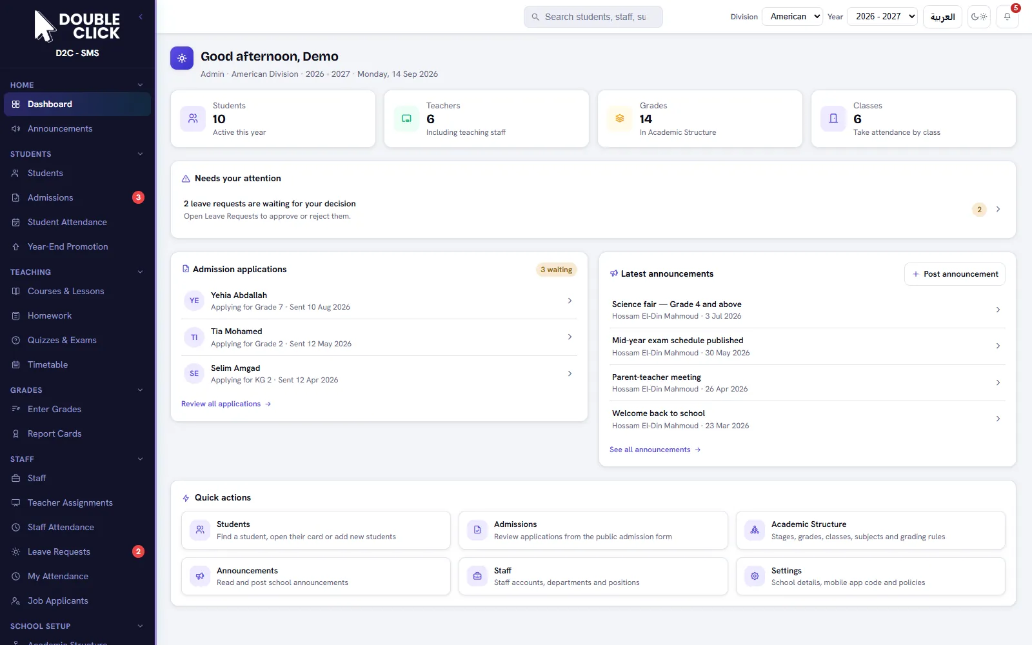Screen dimensions: 1032x645
Task: Open the Year dropdown
Action: (x=882, y=16)
